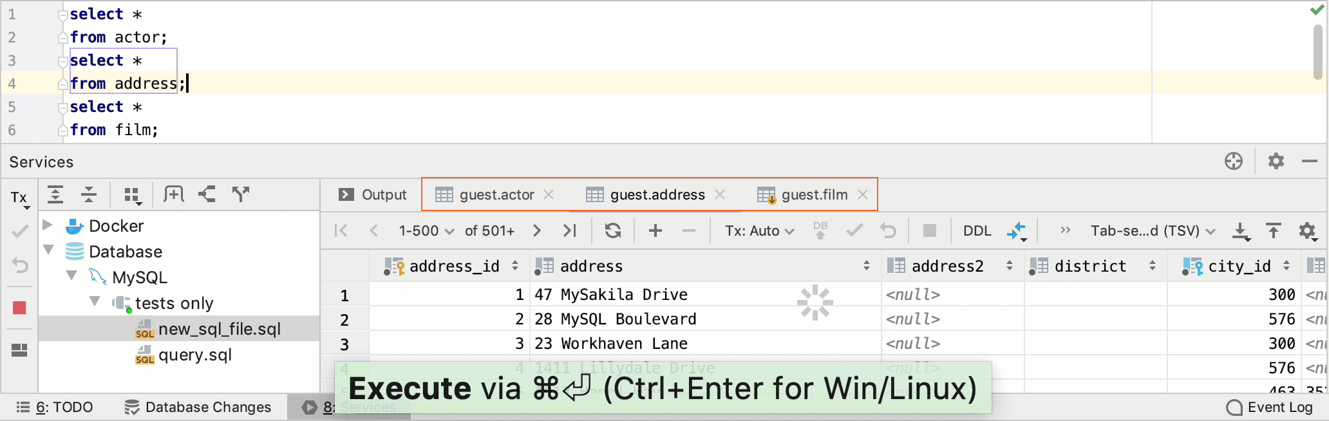
Task: Open the 1-500 page size dropdown
Action: (426, 230)
